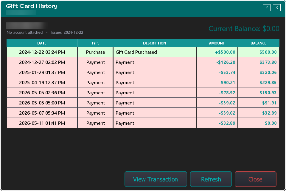Viewport: 286px width, 191px height.
Task: Select the 2026-05-07 05:34 PM payment row
Action: tap(143, 113)
